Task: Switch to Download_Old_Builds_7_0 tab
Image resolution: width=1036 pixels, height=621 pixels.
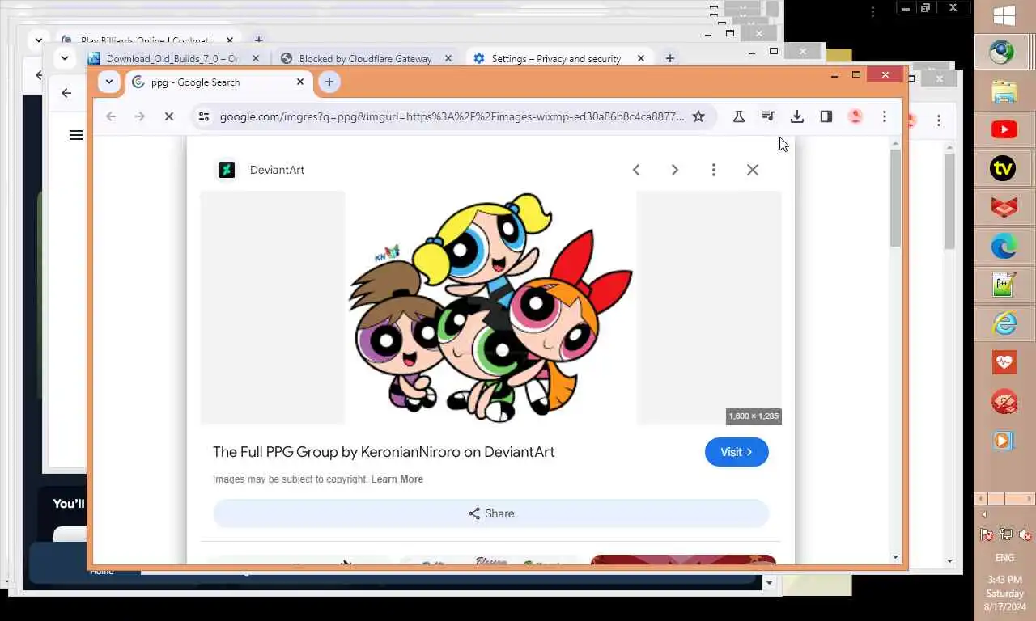Action: point(174,58)
